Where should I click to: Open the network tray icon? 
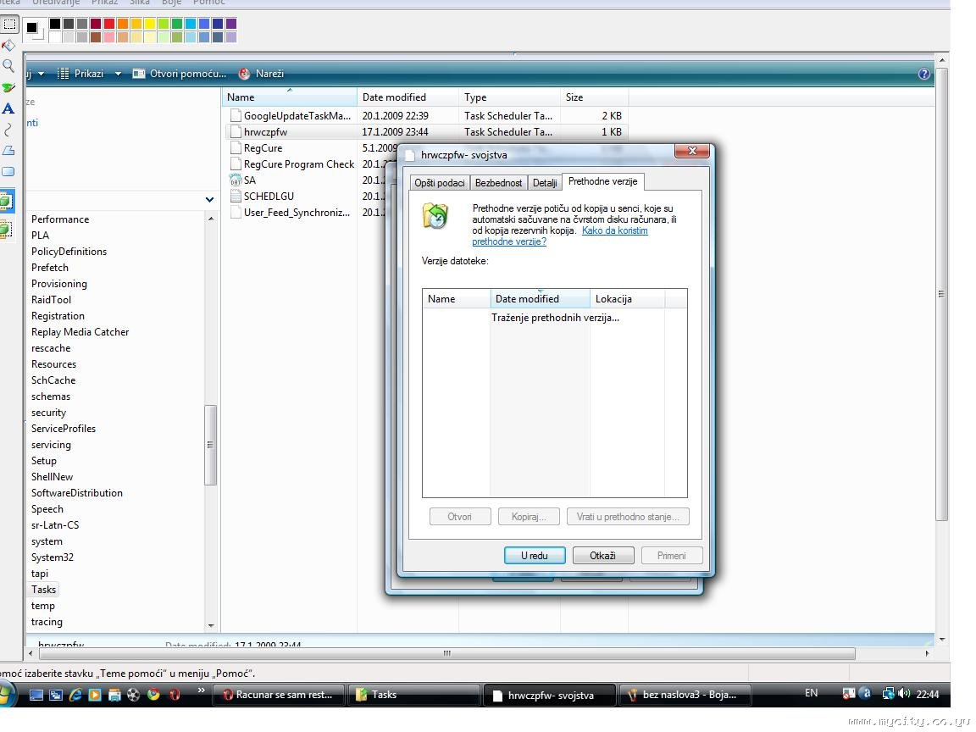click(888, 693)
